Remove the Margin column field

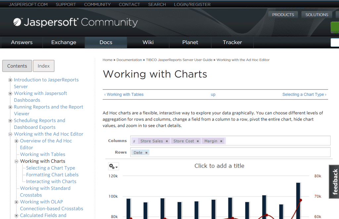pos(221,141)
